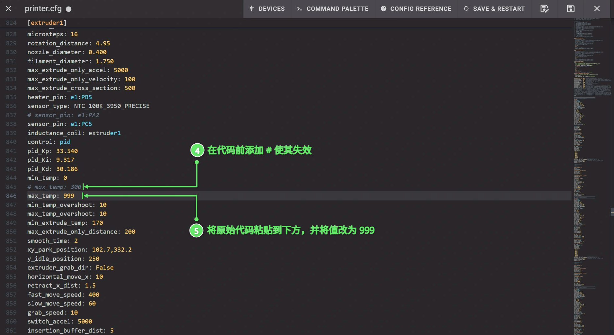Click the pid value on the control line
Viewport: 614px width, 335px height.
[65, 142]
